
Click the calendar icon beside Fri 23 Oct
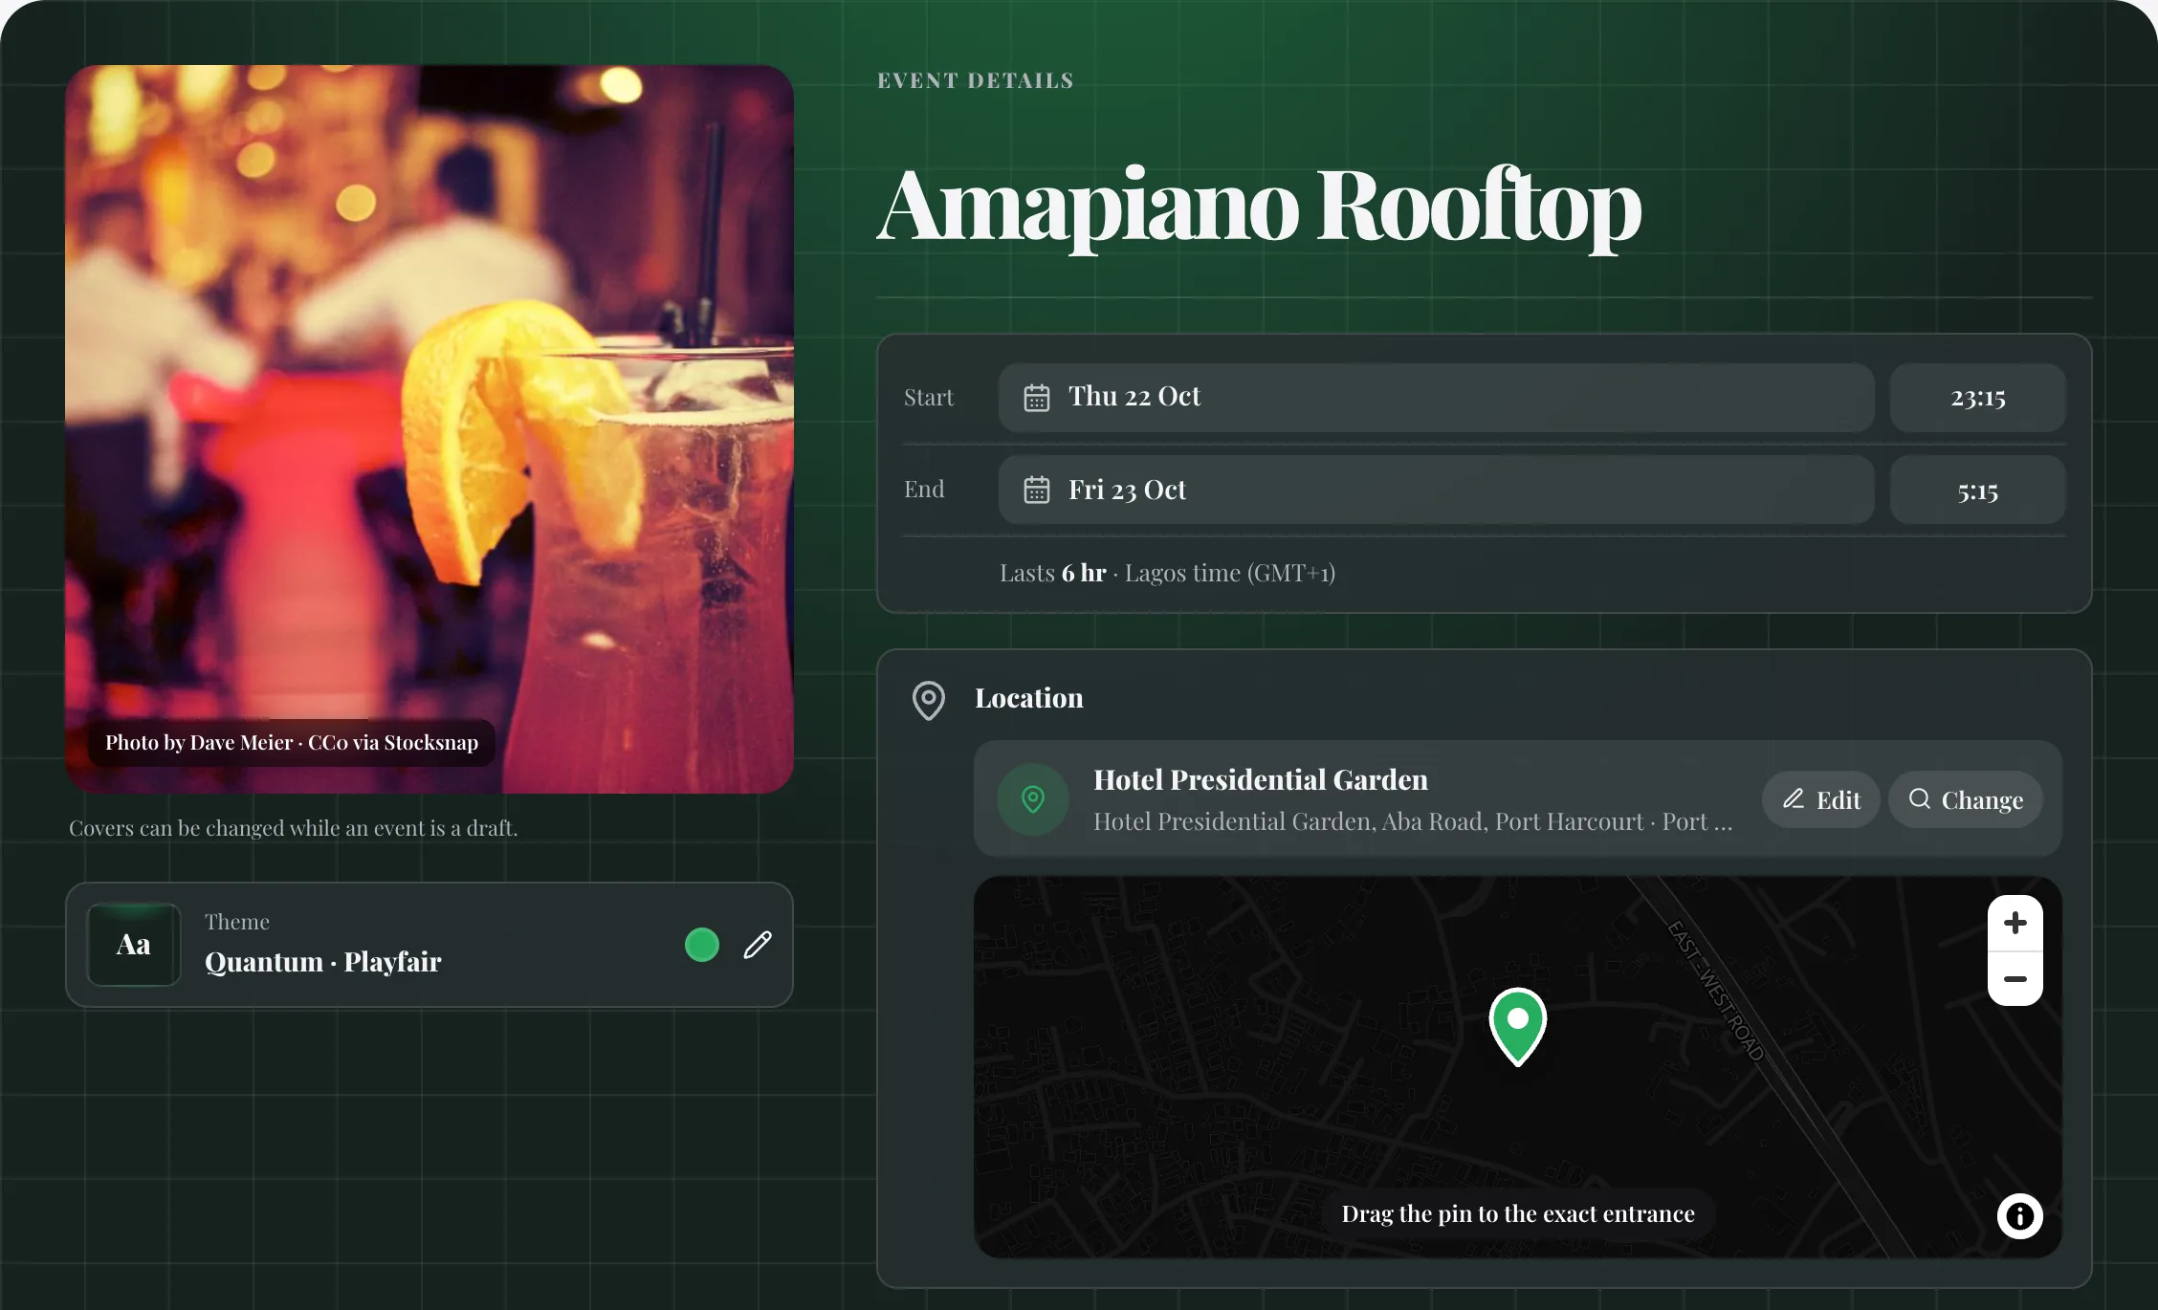(1037, 490)
